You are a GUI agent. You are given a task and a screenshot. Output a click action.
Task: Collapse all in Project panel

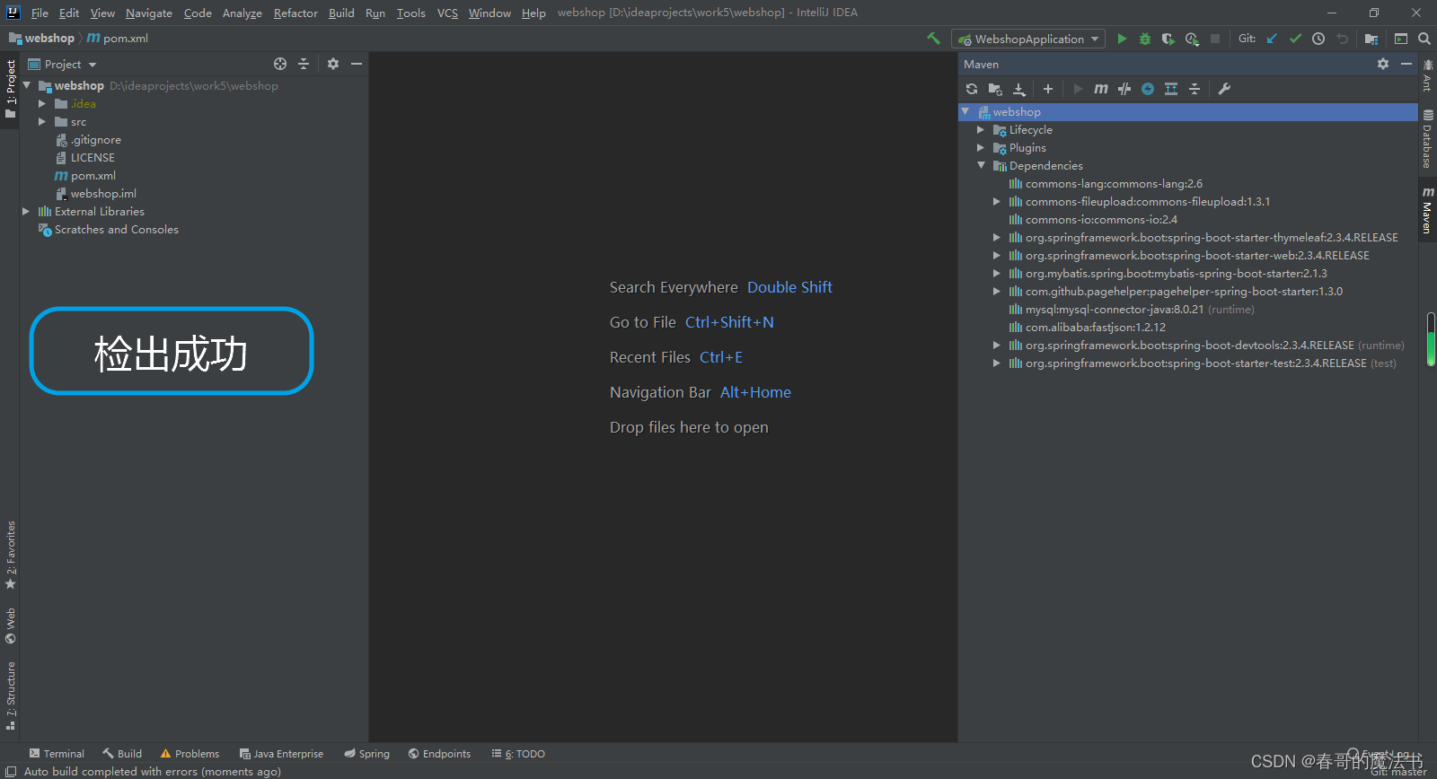coord(304,64)
